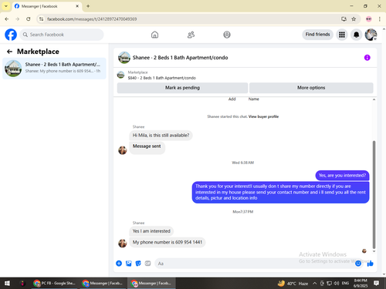Open more actions plus icon in composer
Viewport: 386px width, 289px height.
click(119, 264)
